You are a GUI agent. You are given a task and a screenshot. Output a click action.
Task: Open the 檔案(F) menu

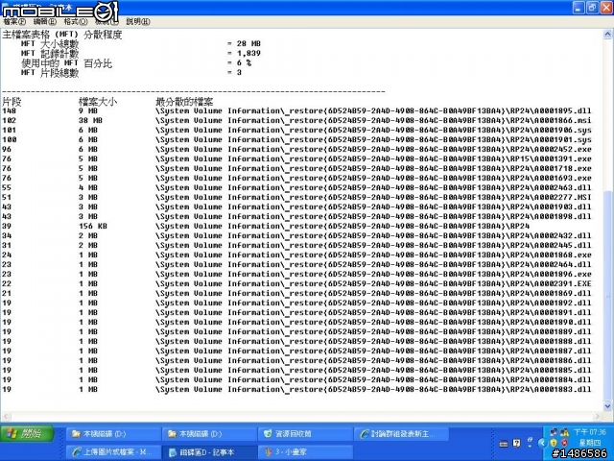pyautogui.click(x=14, y=21)
